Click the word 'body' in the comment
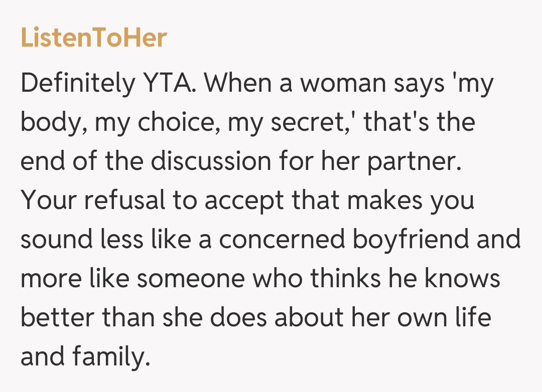The height and width of the screenshot is (392, 542). click(x=48, y=123)
